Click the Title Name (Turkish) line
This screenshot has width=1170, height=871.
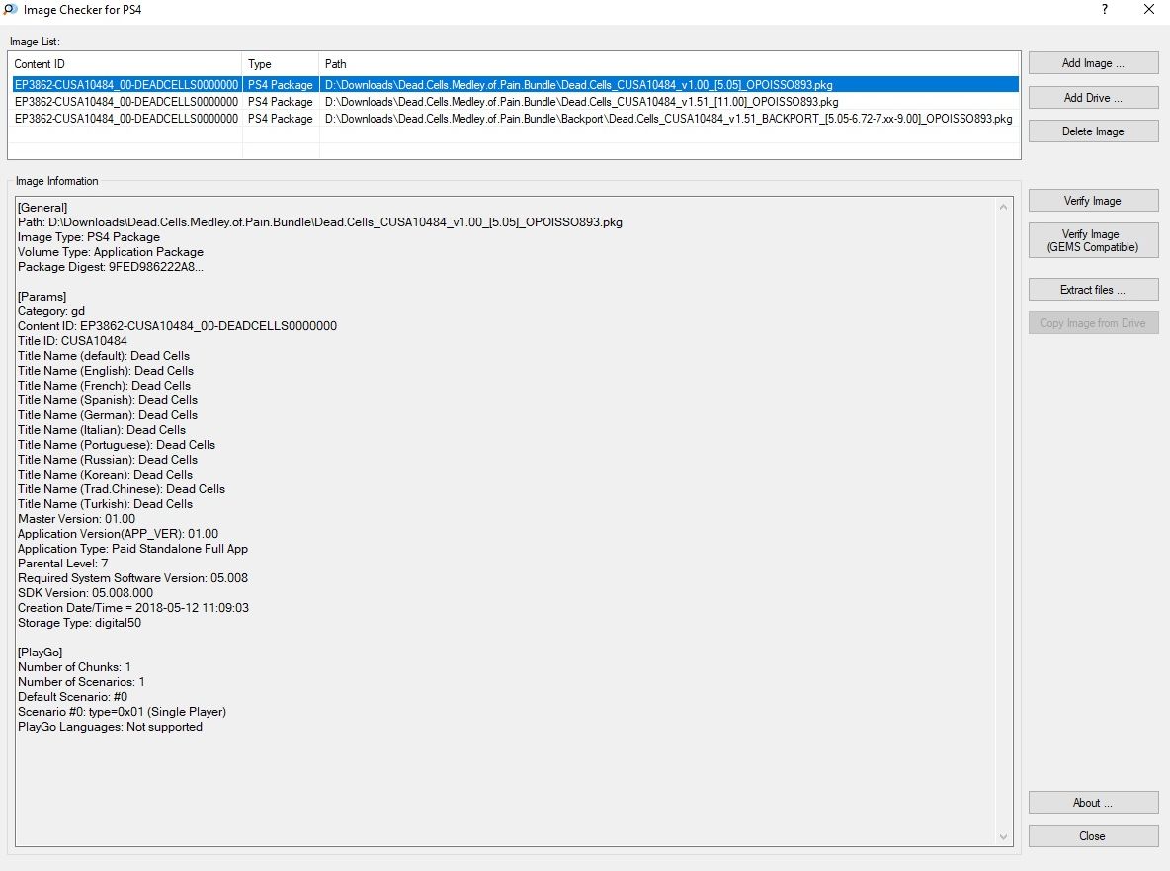pos(105,504)
